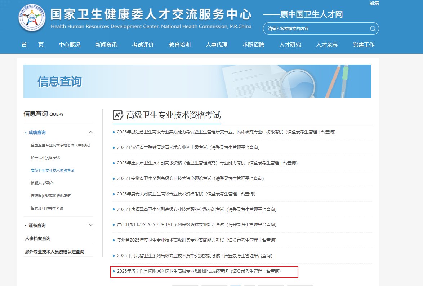This screenshot has height=286, width=423.
Task: Open 2025年度青大附院卫生高级专业技术资格考试 link
Action: point(186,194)
